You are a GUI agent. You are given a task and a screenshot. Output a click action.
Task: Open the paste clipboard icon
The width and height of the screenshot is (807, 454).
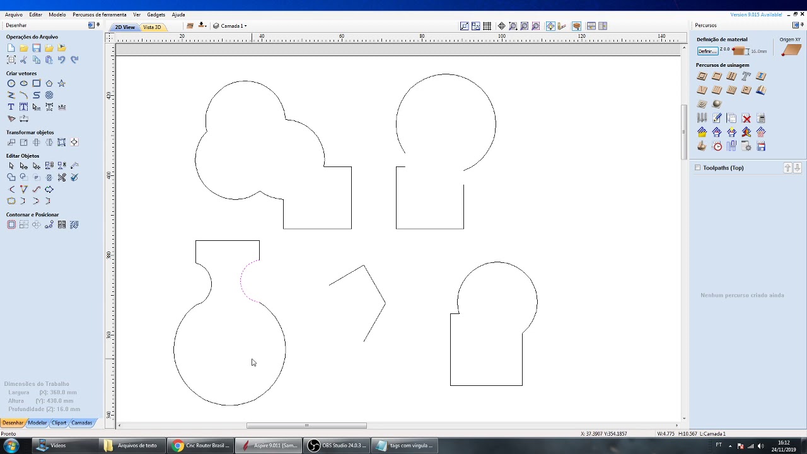(49, 60)
